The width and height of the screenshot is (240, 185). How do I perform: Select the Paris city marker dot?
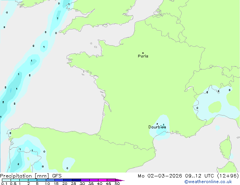pos(143,53)
